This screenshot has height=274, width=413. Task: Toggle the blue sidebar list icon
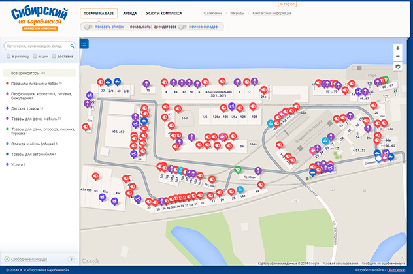[84, 44]
